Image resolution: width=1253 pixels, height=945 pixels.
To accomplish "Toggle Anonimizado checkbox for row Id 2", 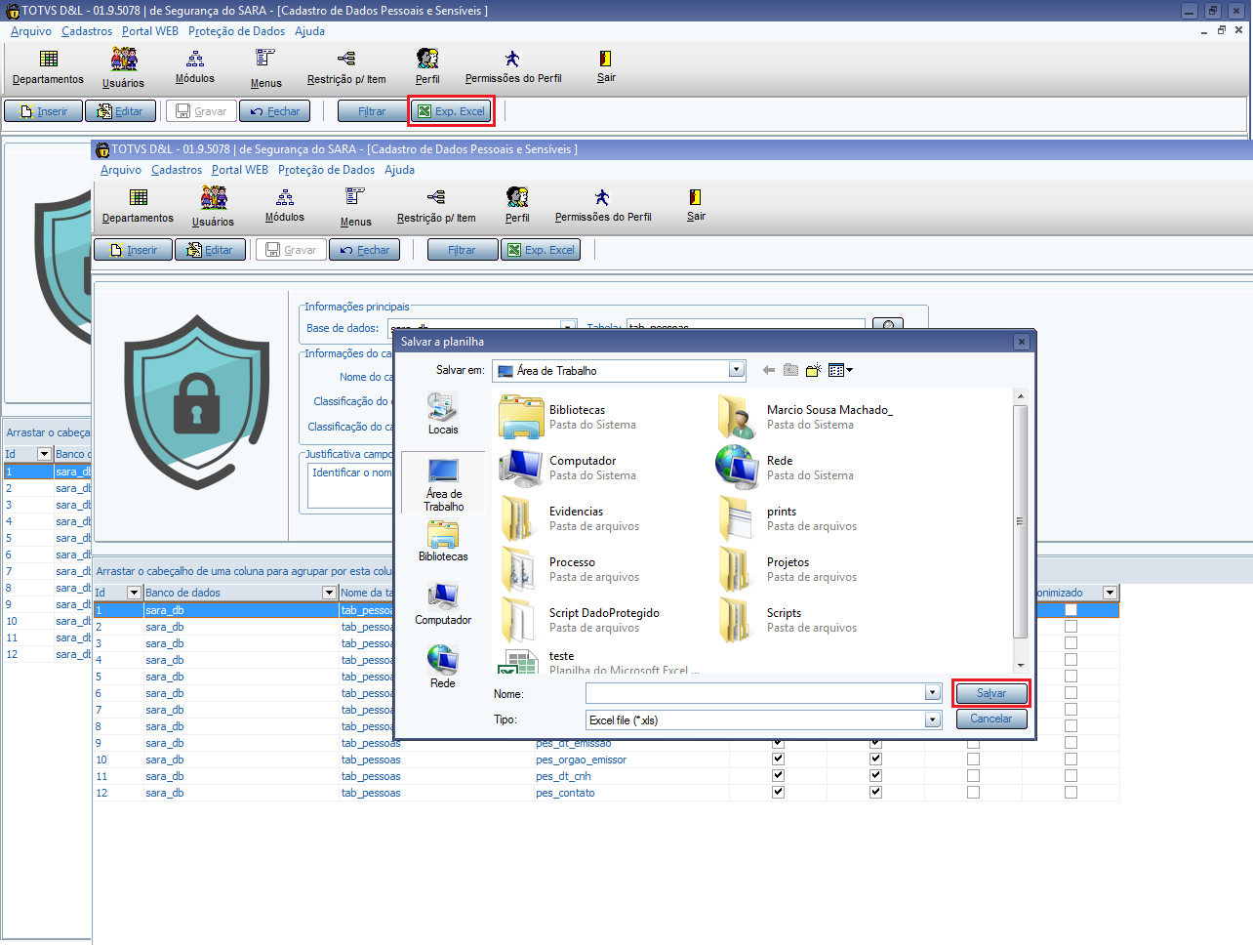I will coord(1071,627).
